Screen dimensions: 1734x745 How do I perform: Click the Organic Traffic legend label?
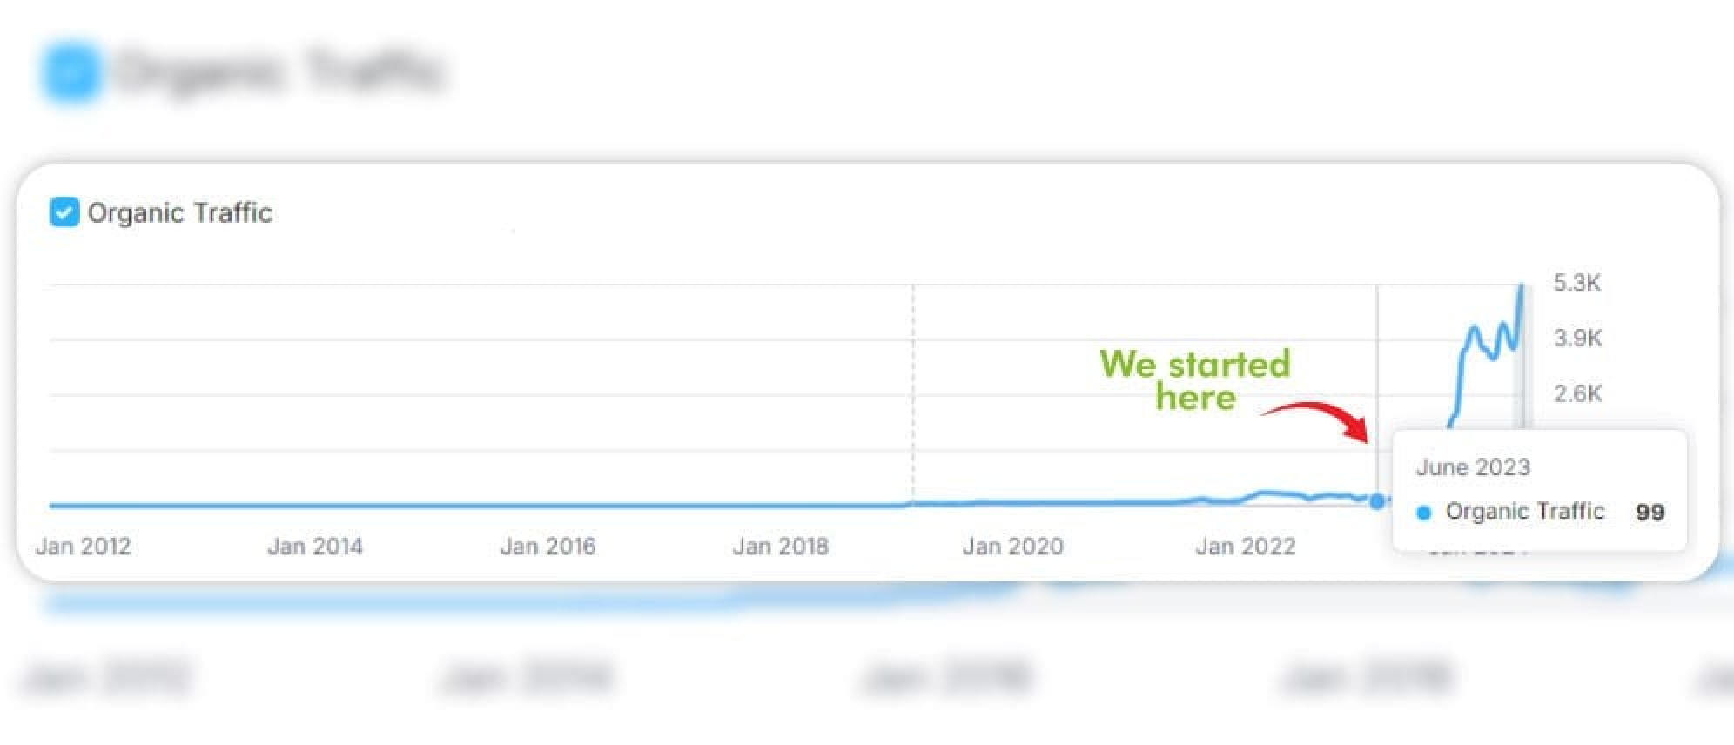[x=179, y=213]
